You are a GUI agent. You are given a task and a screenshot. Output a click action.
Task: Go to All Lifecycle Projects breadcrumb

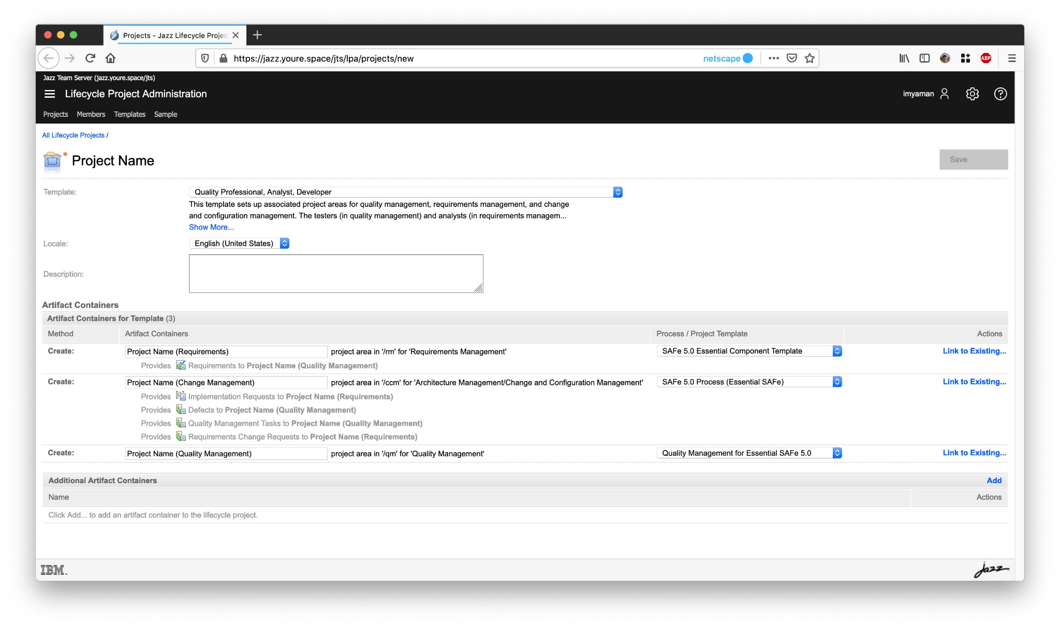click(73, 135)
